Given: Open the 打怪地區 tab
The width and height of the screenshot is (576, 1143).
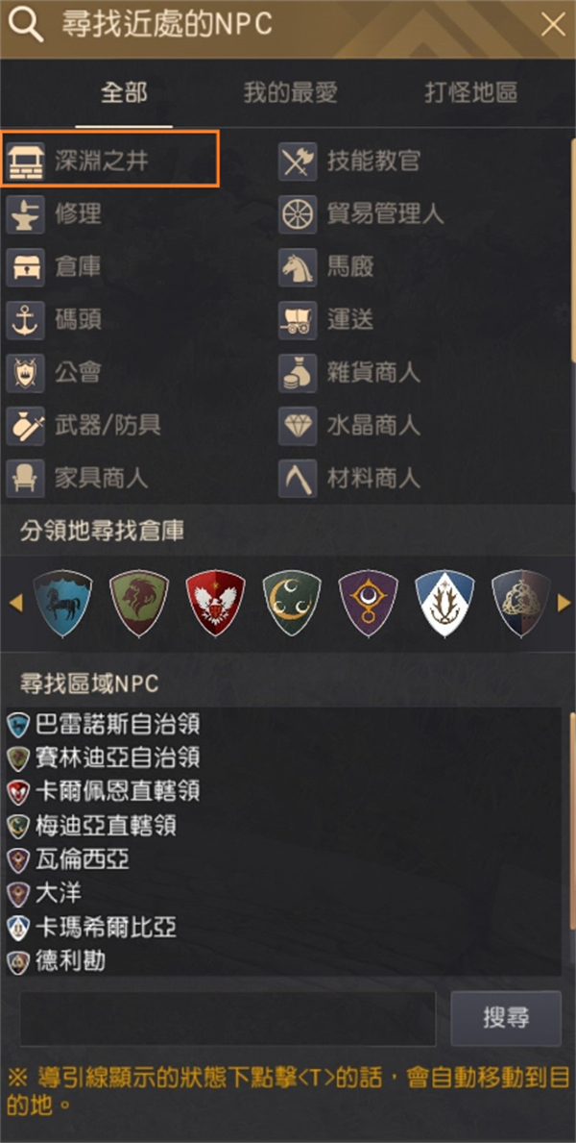Looking at the screenshot, I should (471, 92).
